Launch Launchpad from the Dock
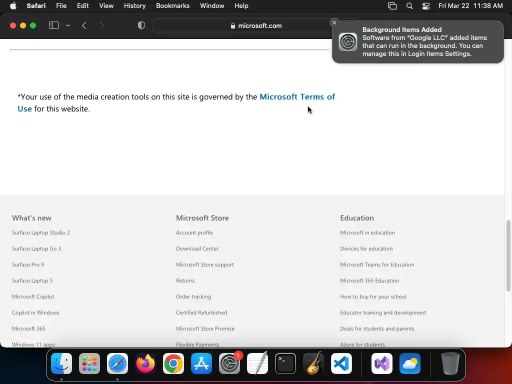Image resolution: width=512 pixels, height=384 pixels. pyautogui.click(x=89, y=363)
